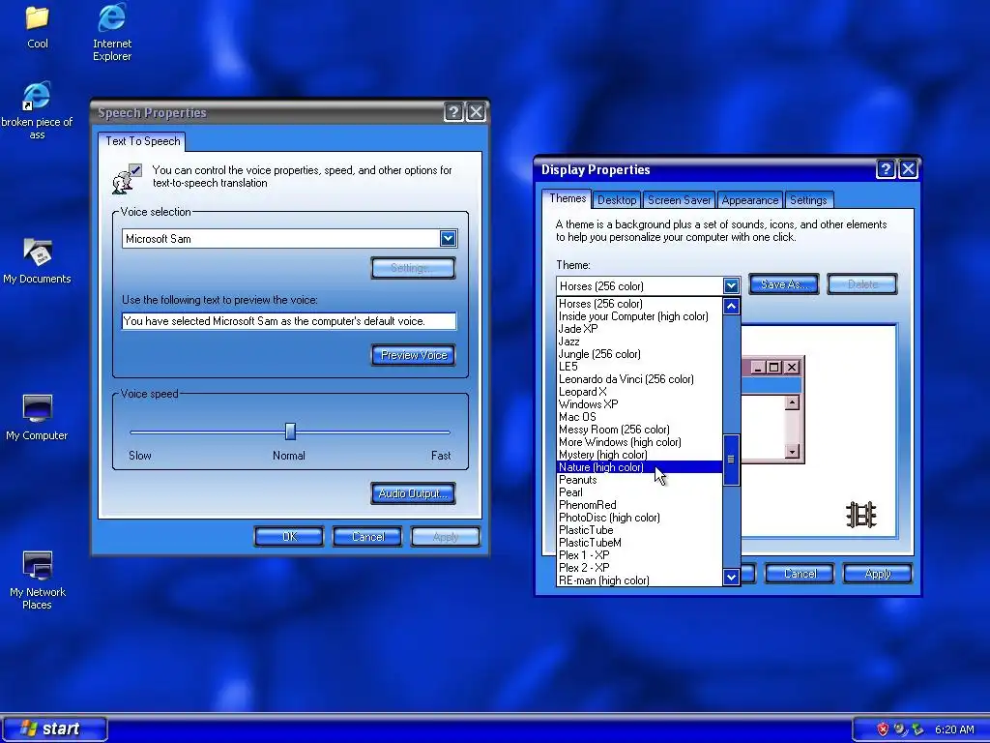Open the My Documents desktop icon

pos(38,253)
